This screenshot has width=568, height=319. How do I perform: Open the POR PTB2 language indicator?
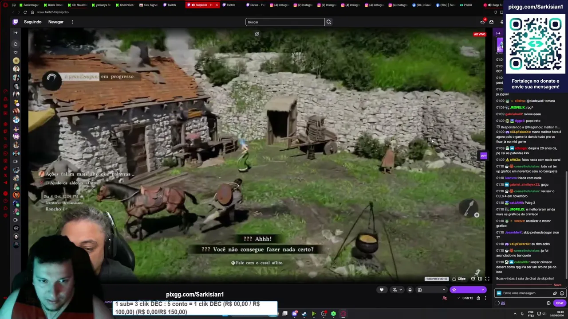tap(530, 314)
